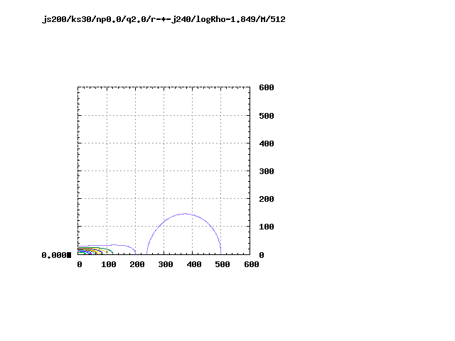Click the x-axis tick label 500
The image size is (455, 341).
(x=223, y=264)
